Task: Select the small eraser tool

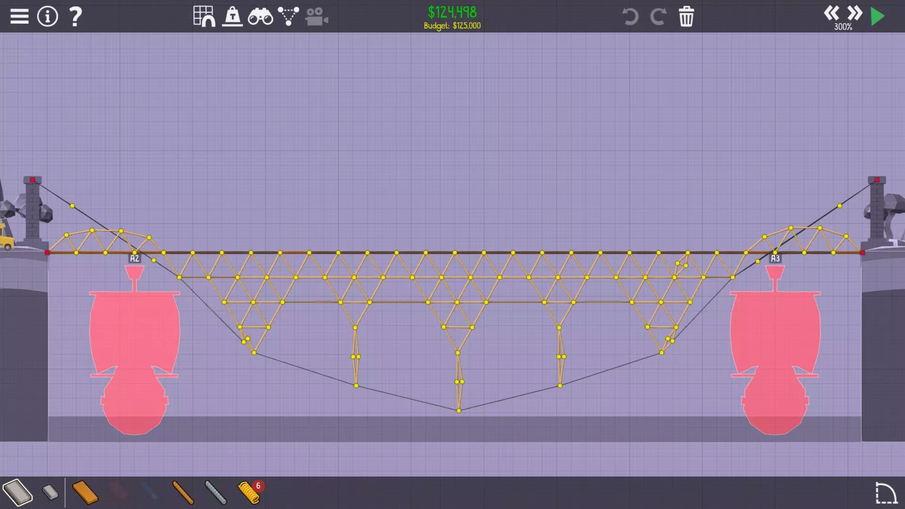Action: (x=50, y=493)
